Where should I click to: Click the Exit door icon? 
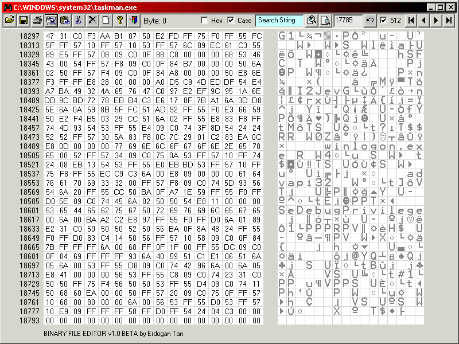coord(134,20)
